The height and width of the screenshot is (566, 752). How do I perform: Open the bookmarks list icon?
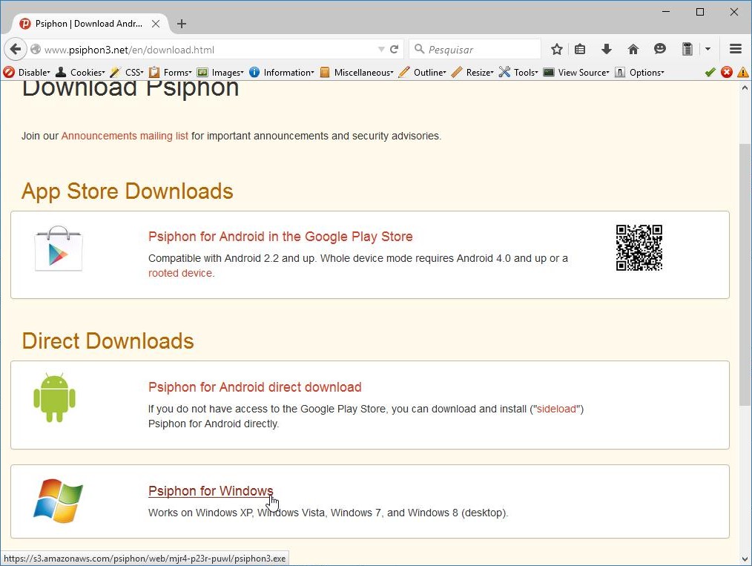tap(580, 49)
